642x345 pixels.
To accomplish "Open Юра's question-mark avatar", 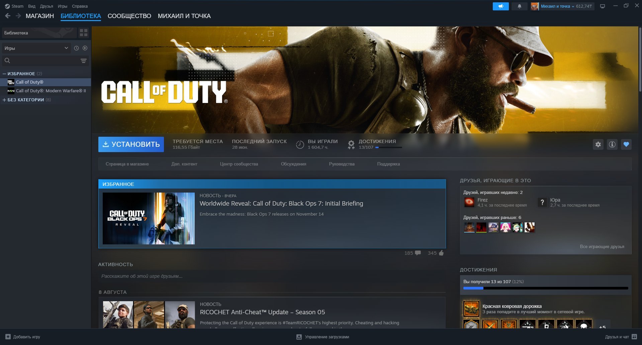I will pos(542,202).
